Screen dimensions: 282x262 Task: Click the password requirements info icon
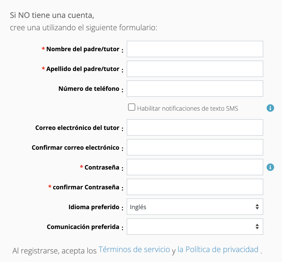coord(270,167)
